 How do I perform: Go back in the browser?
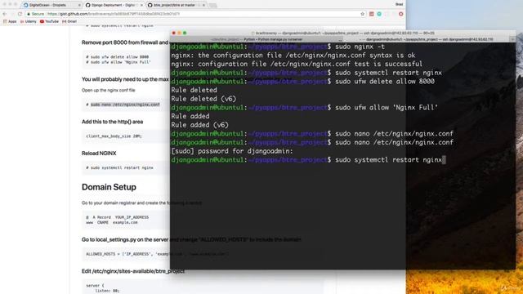tap(5, 14)
